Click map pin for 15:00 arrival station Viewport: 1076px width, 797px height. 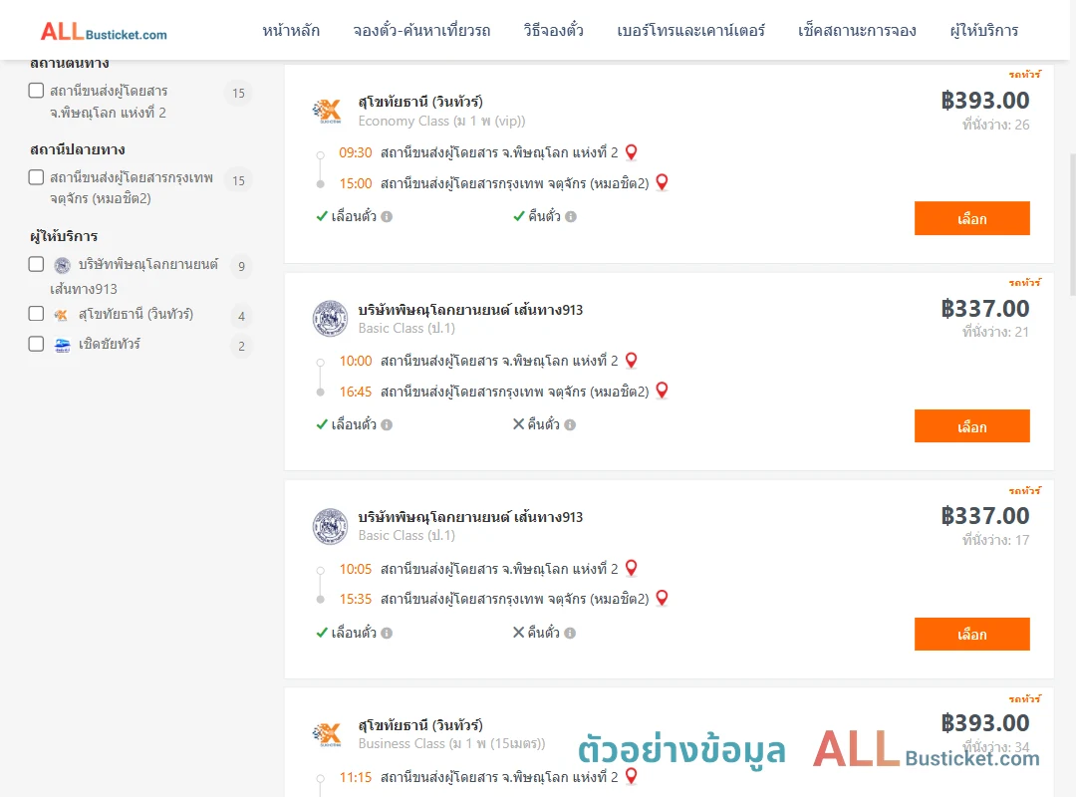pos(663,182)
